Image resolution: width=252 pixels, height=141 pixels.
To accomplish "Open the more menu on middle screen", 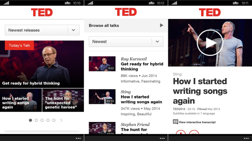I will coord(162,138).
